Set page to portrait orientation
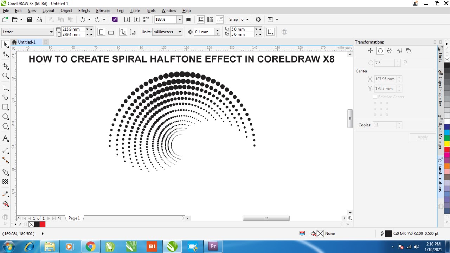This screenshot has width=450, height=253. [x=101, y=32]
